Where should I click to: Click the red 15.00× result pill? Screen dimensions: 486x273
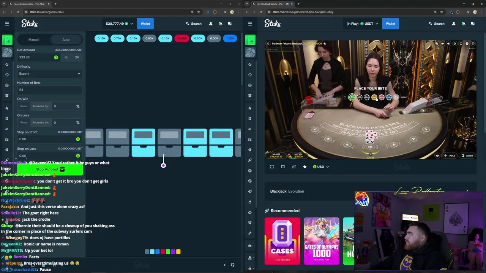click(181, 38)
